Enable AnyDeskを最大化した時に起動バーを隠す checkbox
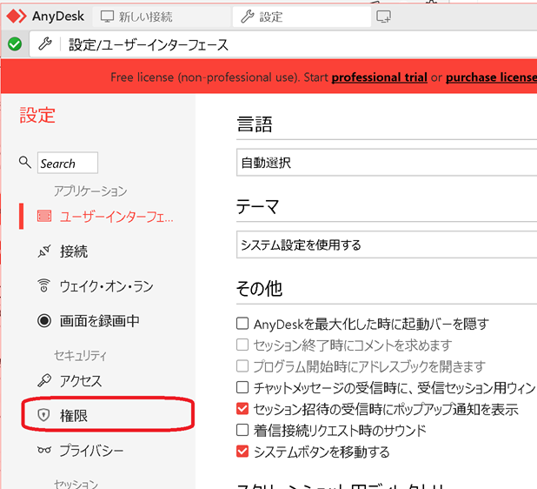The height and width of the screenshot is (489, 537). click(x=242, y=324)
